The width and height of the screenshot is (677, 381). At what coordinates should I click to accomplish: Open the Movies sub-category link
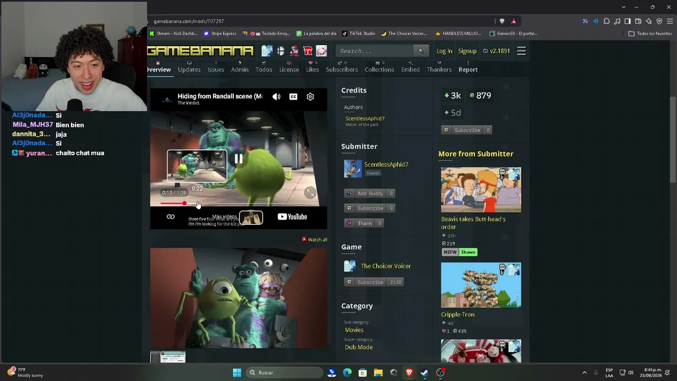pyautogui.click(x=354, y=330)
